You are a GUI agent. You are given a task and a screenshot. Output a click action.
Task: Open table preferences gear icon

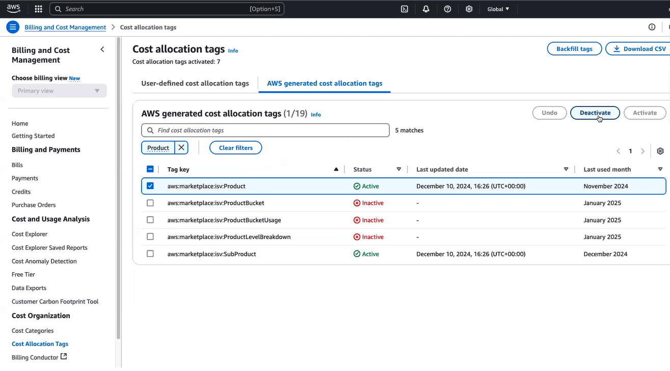(x=660, y=151)
